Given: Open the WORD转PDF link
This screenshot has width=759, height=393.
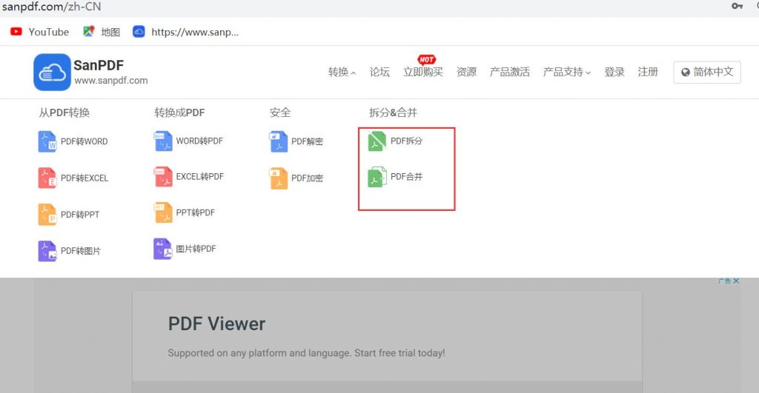Looking at the screenshot, I should click(x=199, y=141).
